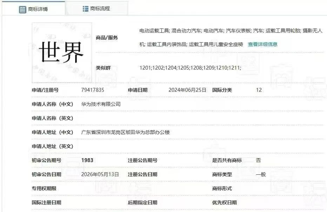The image size is (327, 212).
Task: Select application number 79417835
Action: (x=93, y=90)
